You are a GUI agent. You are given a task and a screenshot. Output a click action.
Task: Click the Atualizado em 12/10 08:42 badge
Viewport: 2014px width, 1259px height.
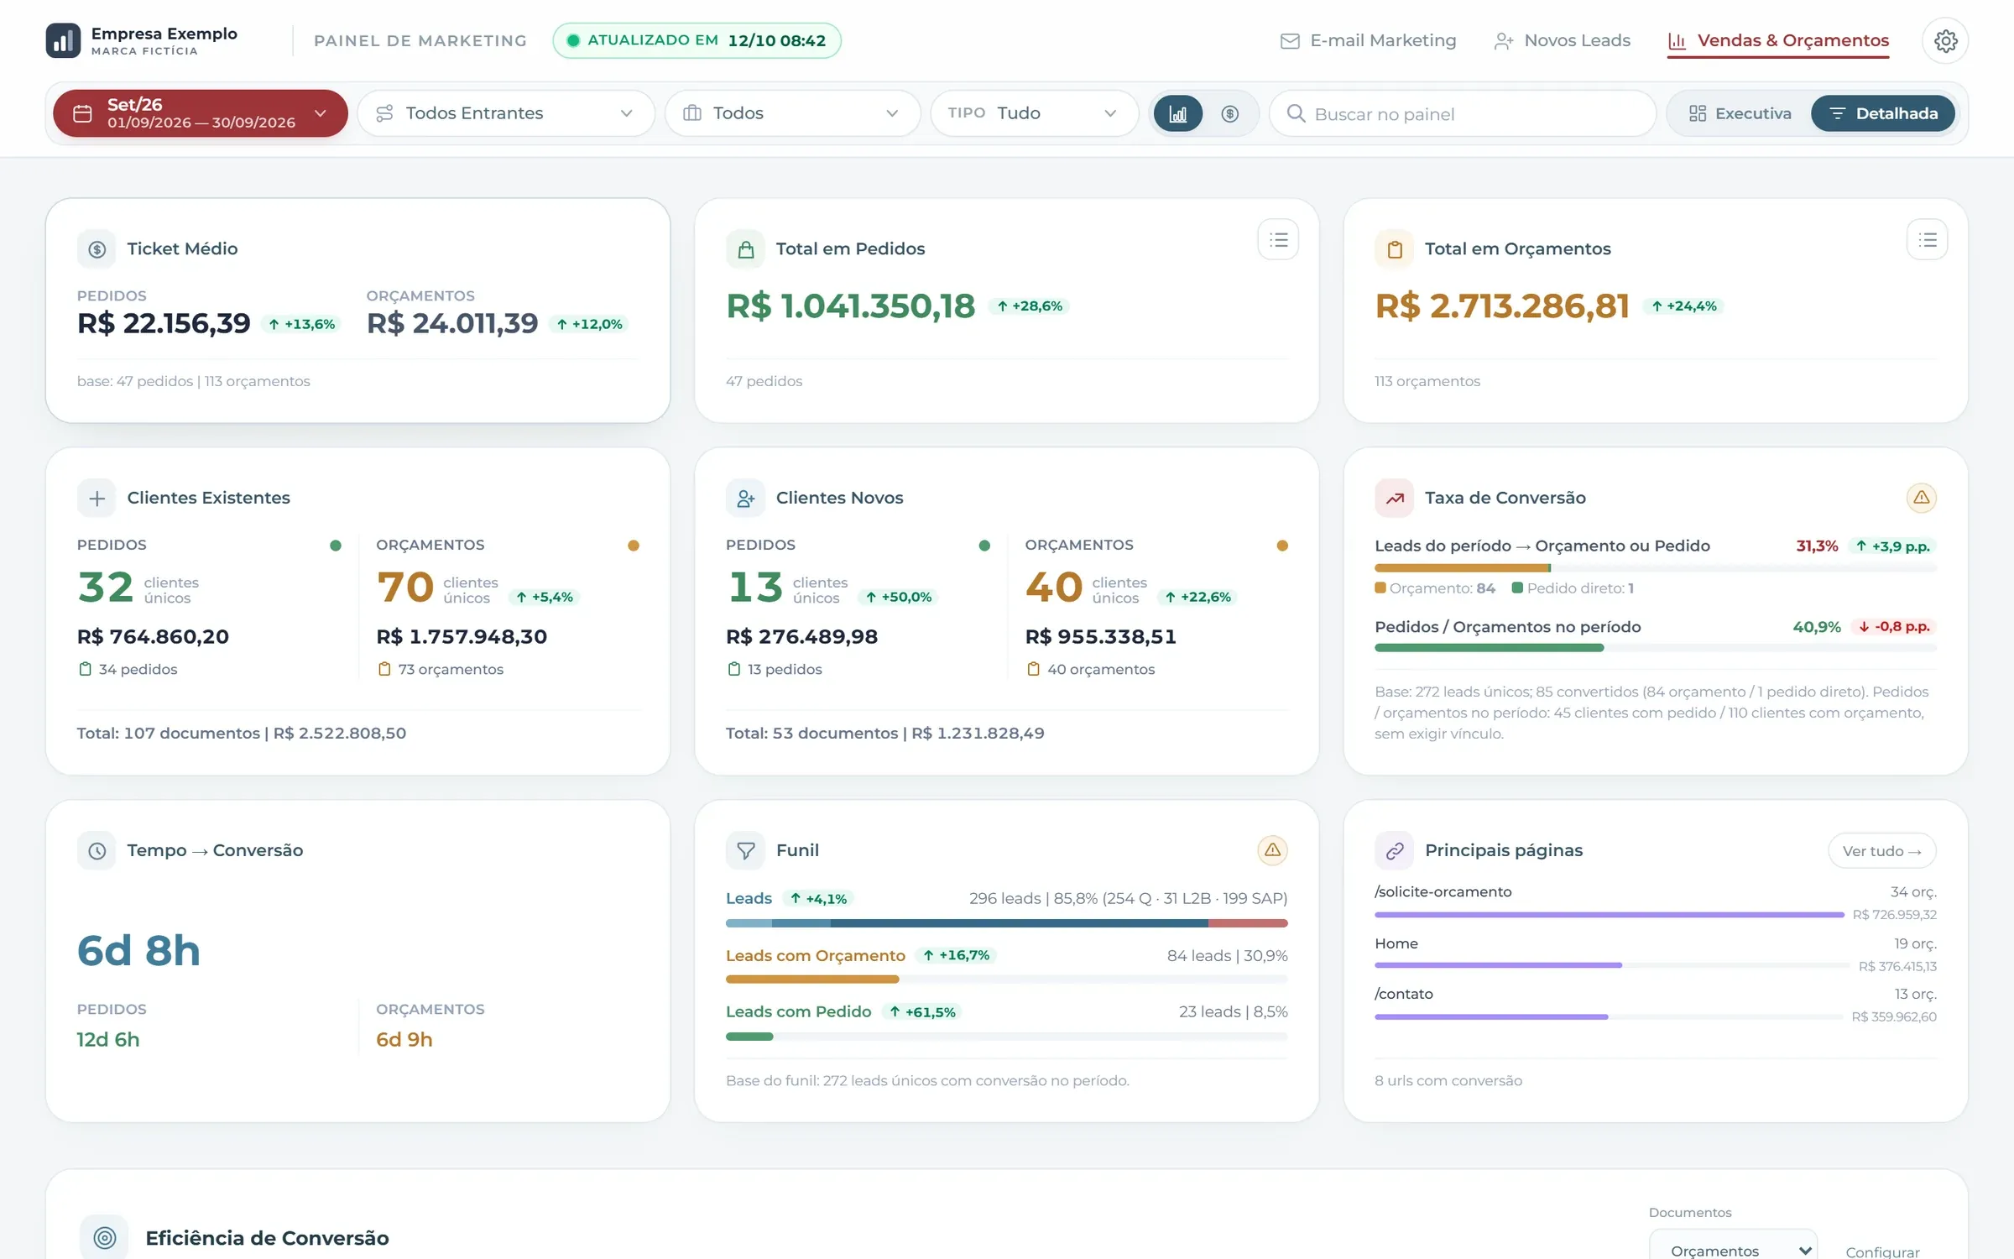tap(697, 40)
